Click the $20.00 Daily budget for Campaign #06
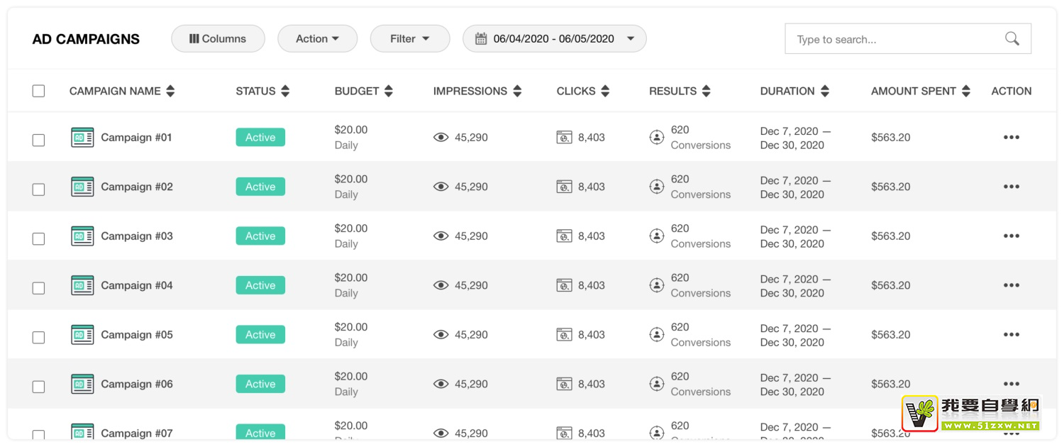Screen dimensions: 1064x447 coord(351,384)
